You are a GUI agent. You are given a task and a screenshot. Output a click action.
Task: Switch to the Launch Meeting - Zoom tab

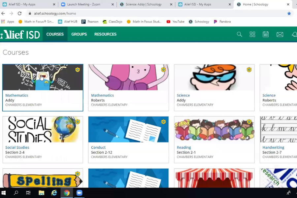(x=88, y=4)
